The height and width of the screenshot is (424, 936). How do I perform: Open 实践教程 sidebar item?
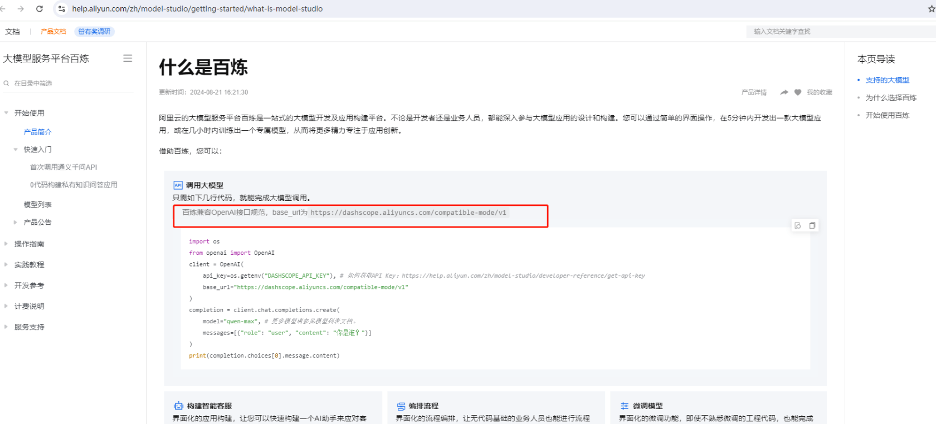(29, 265)
